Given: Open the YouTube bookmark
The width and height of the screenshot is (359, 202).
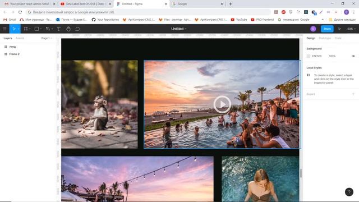Looking at the screenshot, I should [x=239, y=20].
